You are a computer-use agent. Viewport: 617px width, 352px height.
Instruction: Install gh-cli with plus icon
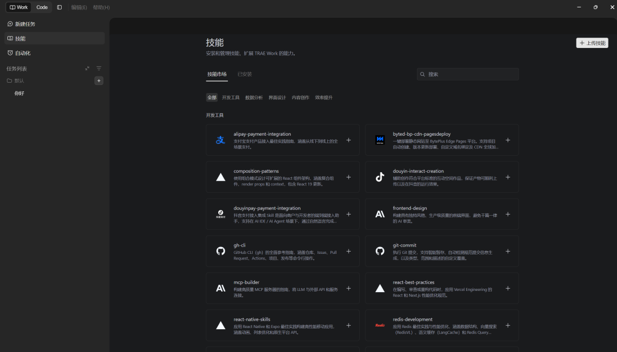(348, 252)
